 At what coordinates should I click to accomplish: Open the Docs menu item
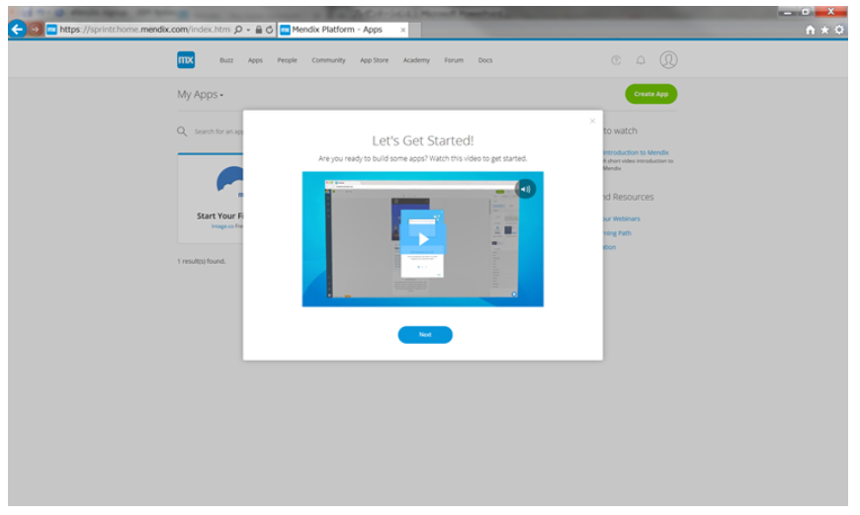tap(484, 60)
